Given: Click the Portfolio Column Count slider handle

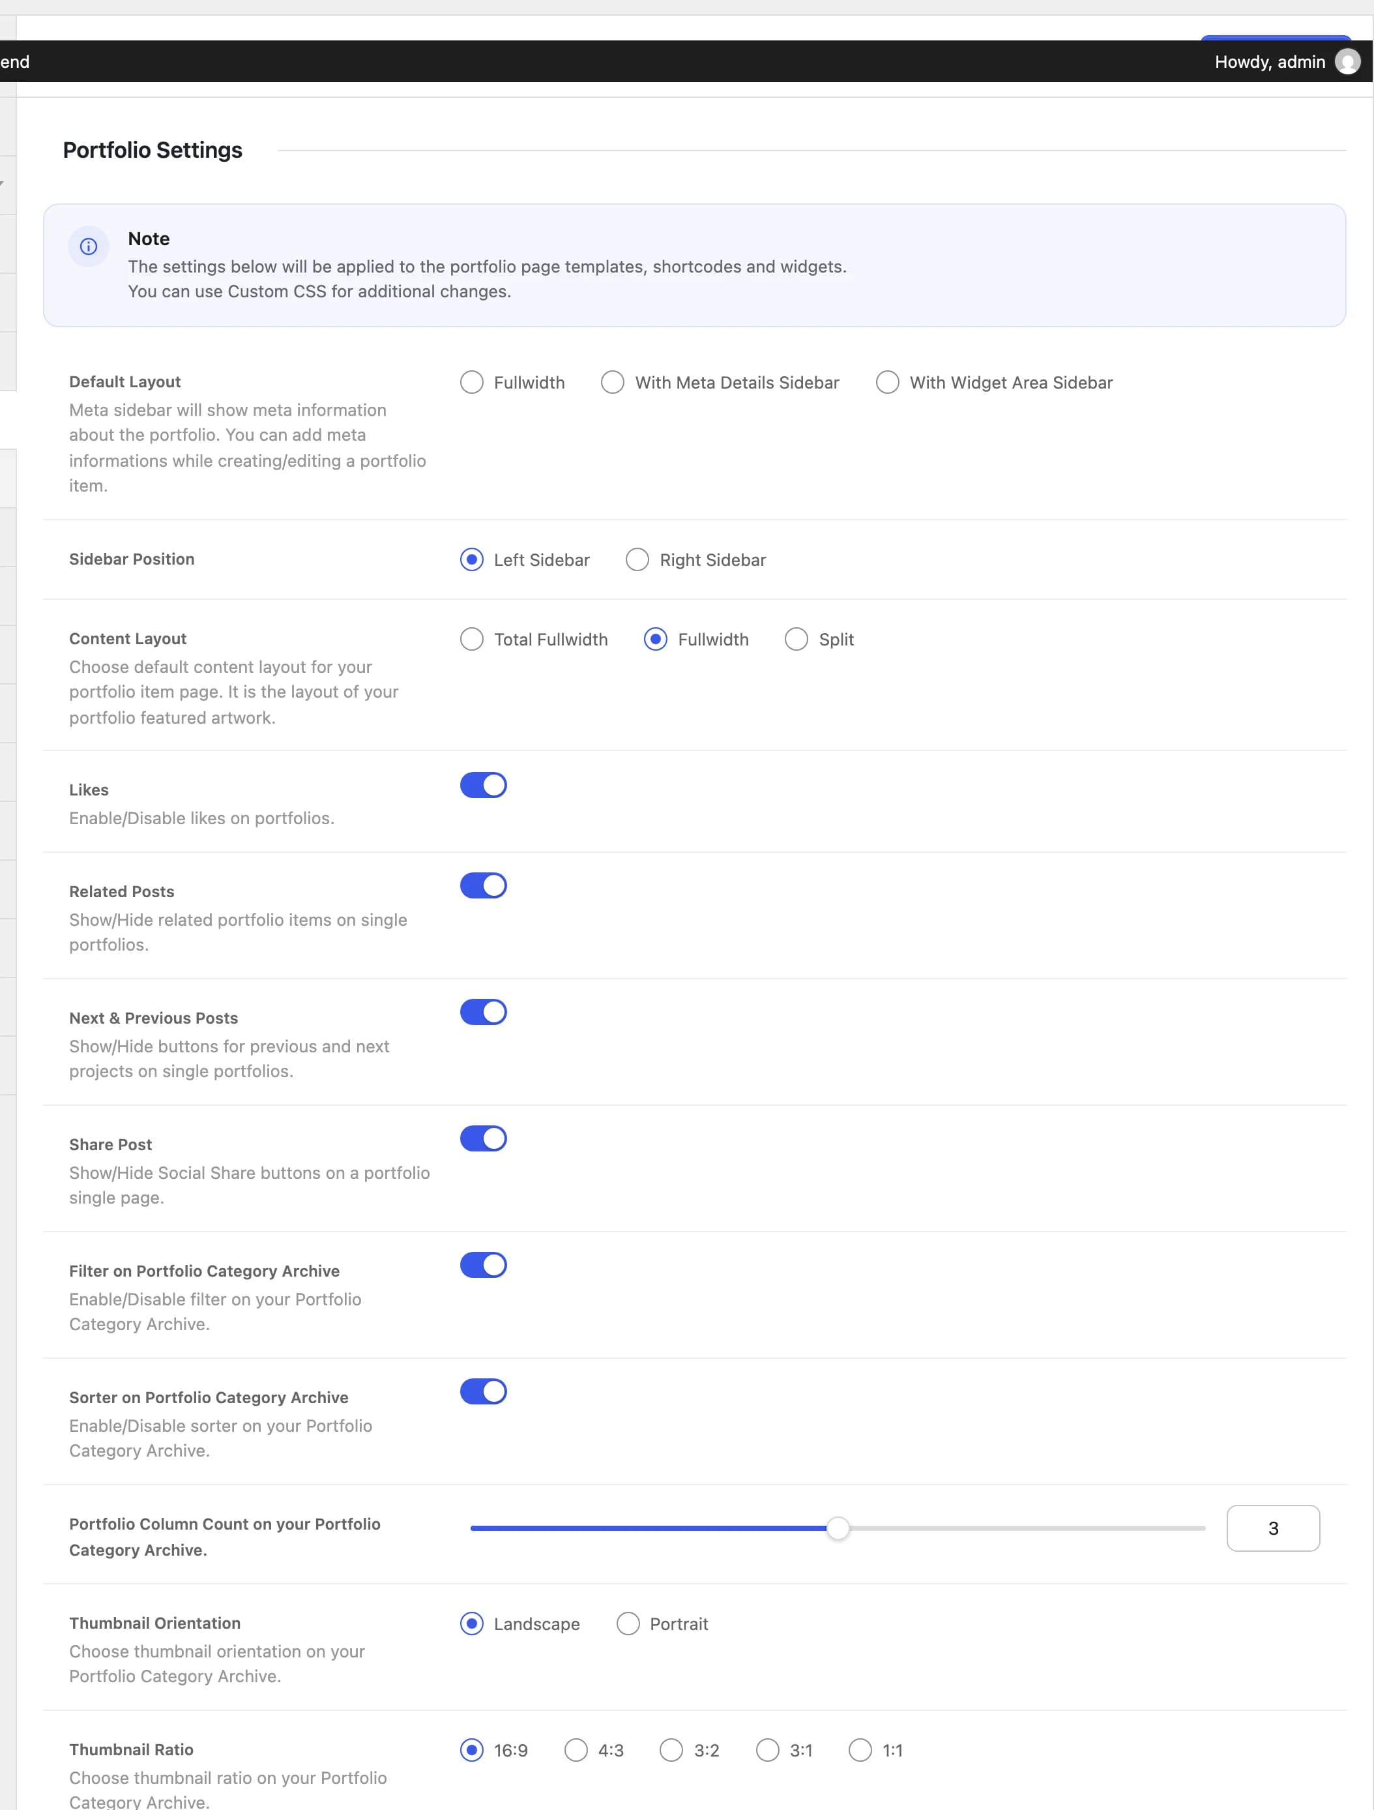Looking at the screenshot, I should tap(838, 1528).
